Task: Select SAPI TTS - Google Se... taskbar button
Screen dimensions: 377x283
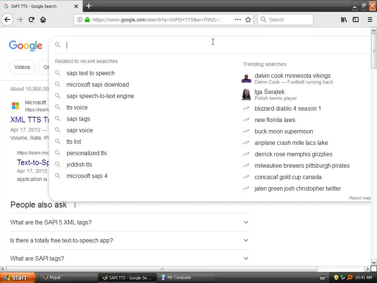Action: 127,277
